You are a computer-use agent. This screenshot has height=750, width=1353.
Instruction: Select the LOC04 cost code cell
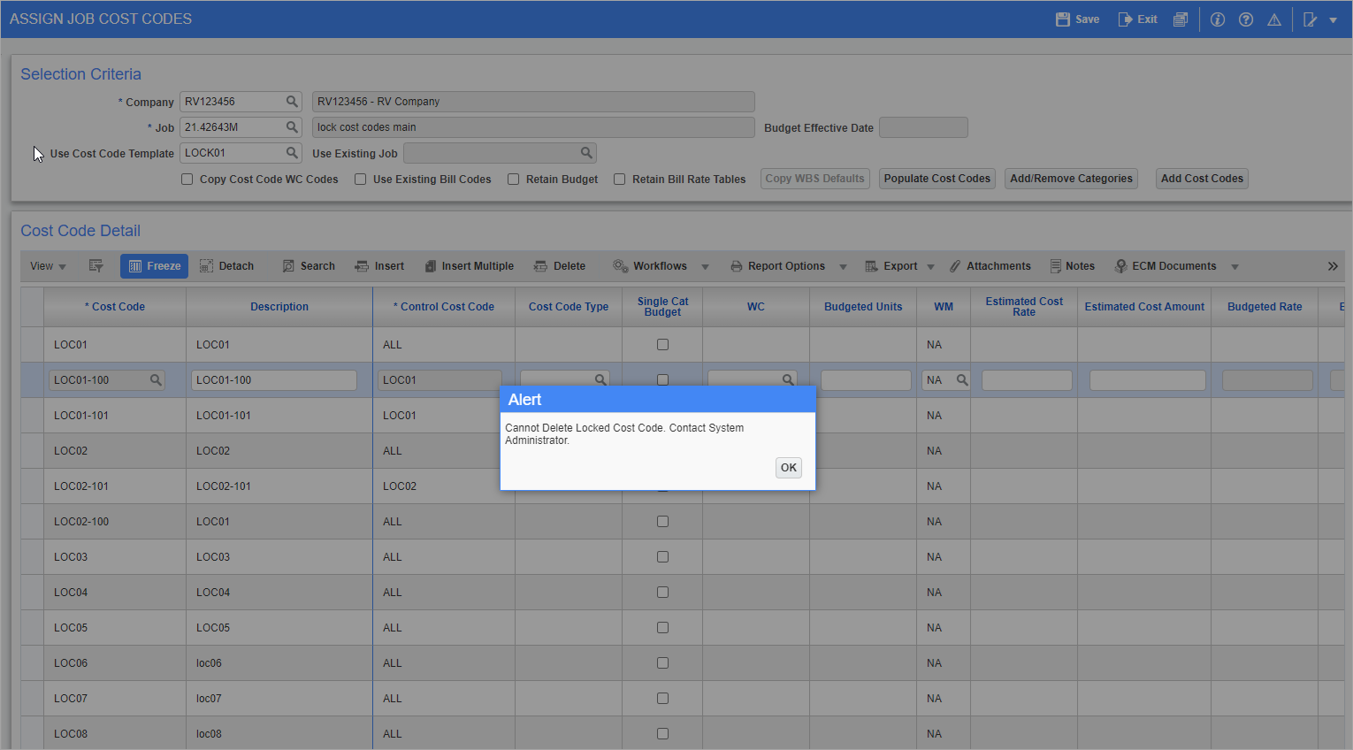pyautogui.click(x=115, y=593)
